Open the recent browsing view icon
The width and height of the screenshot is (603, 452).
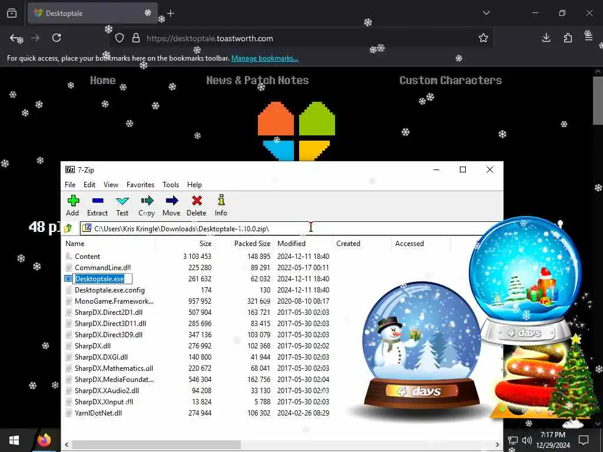click(12, 14)
